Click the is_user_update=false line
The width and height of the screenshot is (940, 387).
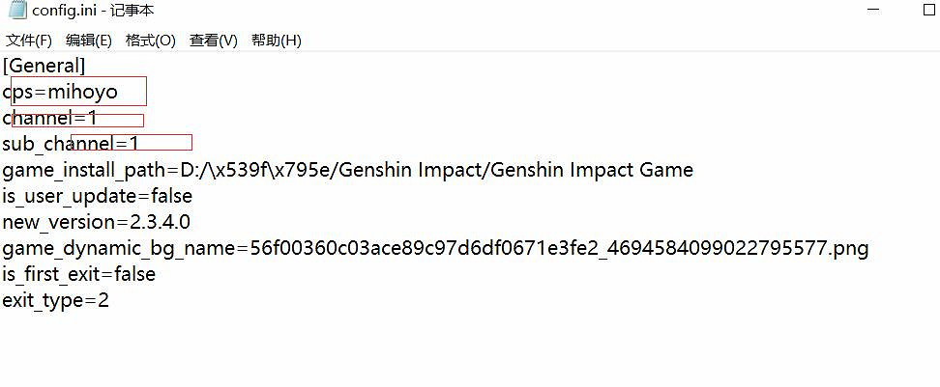pyautogui.click(x=97, y=197)
